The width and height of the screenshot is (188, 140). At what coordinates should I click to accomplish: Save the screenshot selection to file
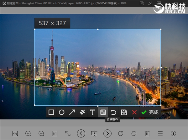tap(123, 112)
